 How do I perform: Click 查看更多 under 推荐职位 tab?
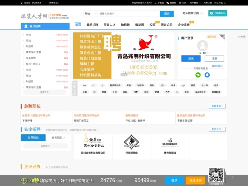tap(45, 146)
